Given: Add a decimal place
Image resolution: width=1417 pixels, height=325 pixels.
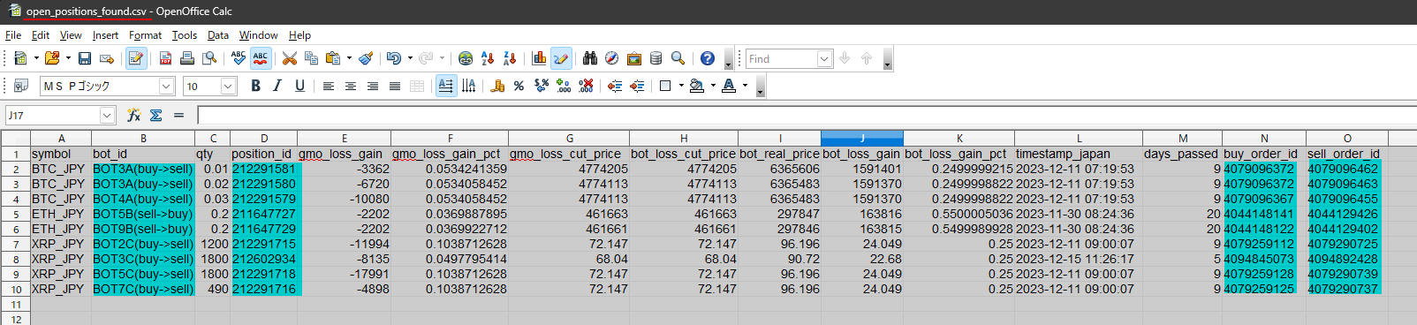Looking at the screenshot, I should [x=564, y=86].
